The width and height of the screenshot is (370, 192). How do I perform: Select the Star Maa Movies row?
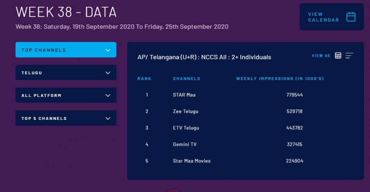192,161
